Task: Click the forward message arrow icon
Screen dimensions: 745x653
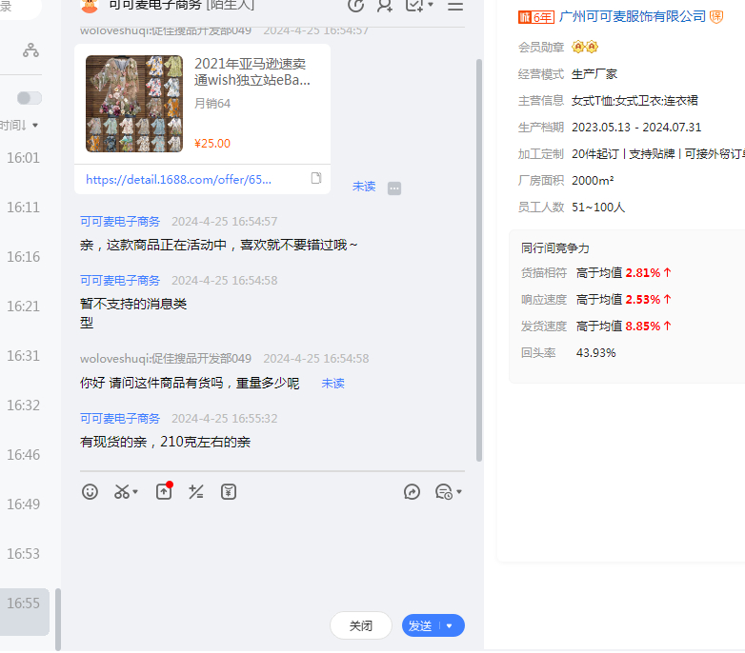Action: pos(412,492)
